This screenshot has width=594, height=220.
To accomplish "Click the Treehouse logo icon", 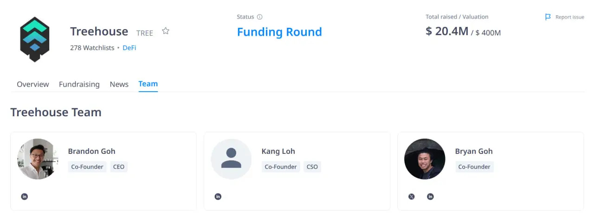I will point(34,39).
